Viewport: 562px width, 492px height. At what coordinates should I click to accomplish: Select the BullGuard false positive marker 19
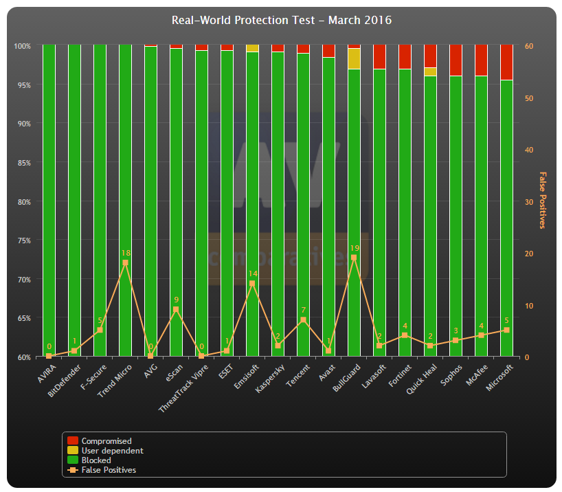(354, 258)
